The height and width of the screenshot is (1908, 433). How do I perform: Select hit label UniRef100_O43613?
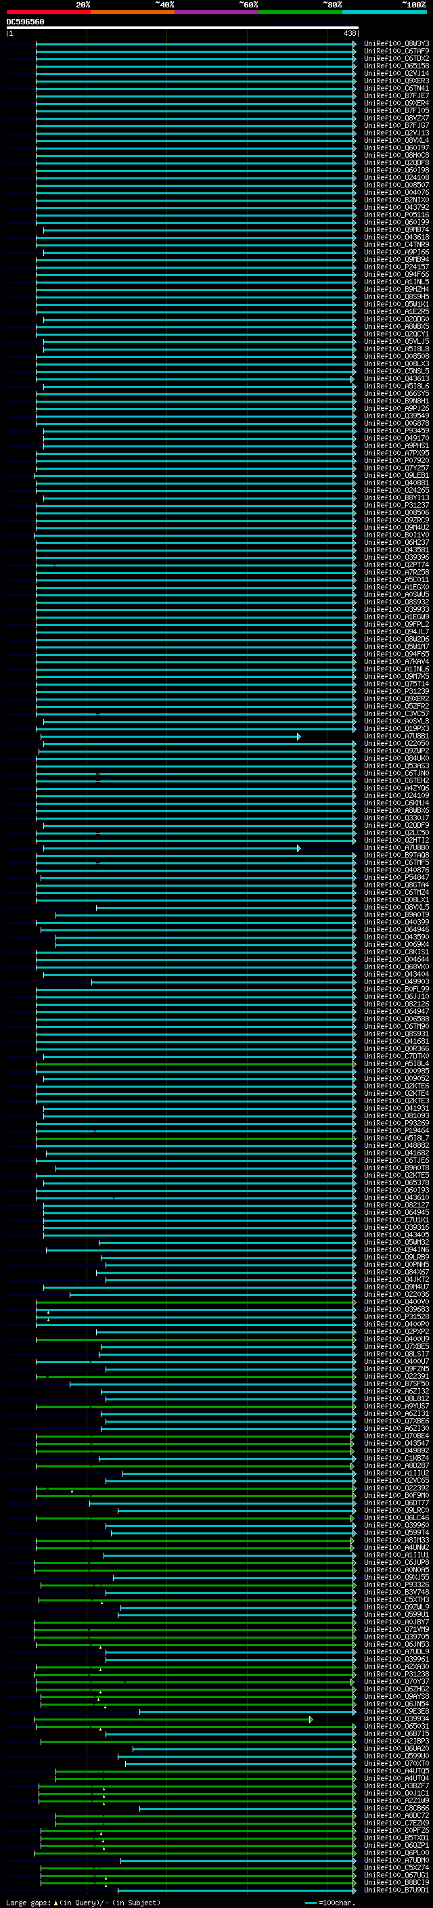[396, 378]
